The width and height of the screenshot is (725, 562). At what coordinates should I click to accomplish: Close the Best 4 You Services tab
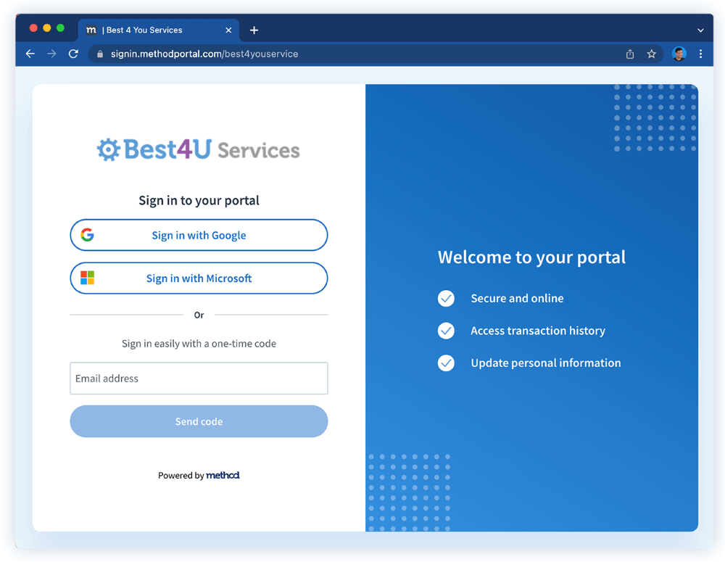[x=228, y=30]
